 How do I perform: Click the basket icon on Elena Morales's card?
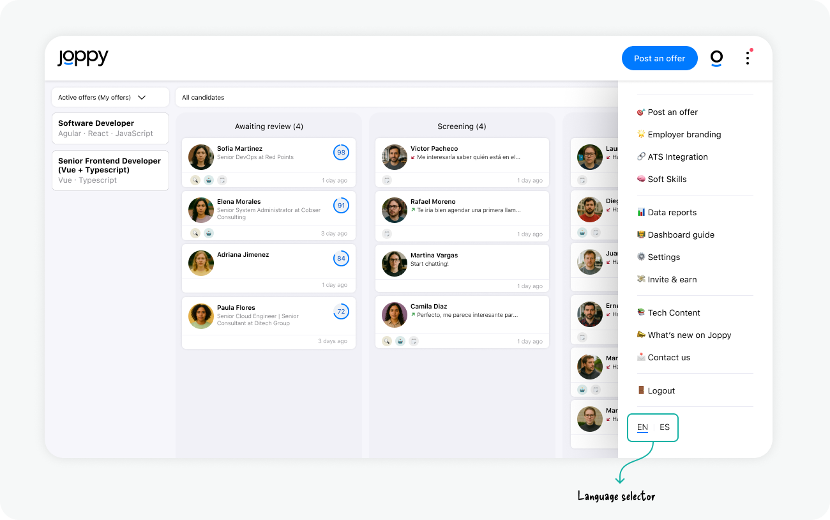(209, 233)
